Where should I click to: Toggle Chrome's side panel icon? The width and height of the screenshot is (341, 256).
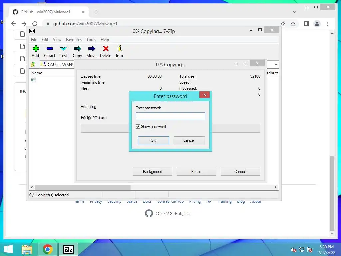(x=306, y=24)
